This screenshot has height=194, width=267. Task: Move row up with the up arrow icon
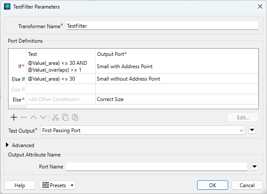point(34,117)
